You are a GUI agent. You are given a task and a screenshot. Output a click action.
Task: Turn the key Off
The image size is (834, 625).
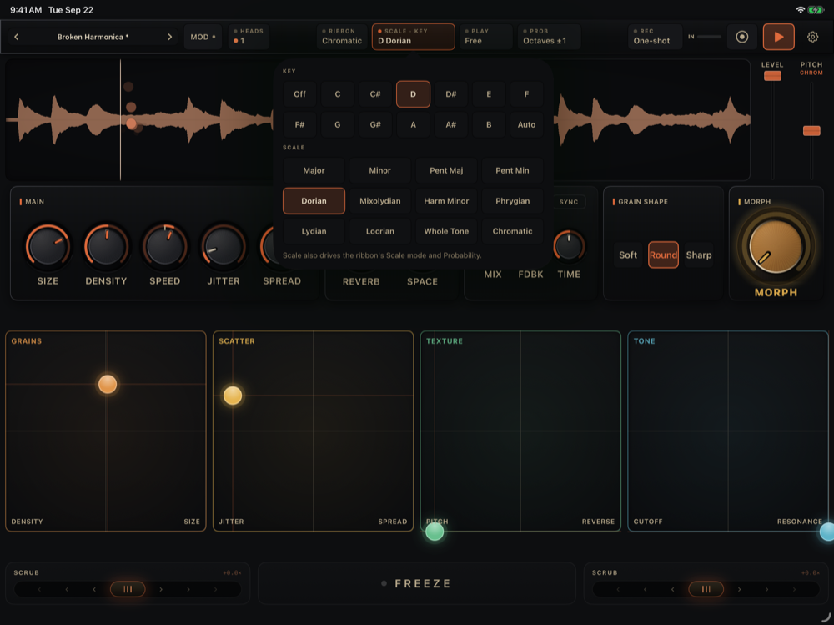(300, 94)
